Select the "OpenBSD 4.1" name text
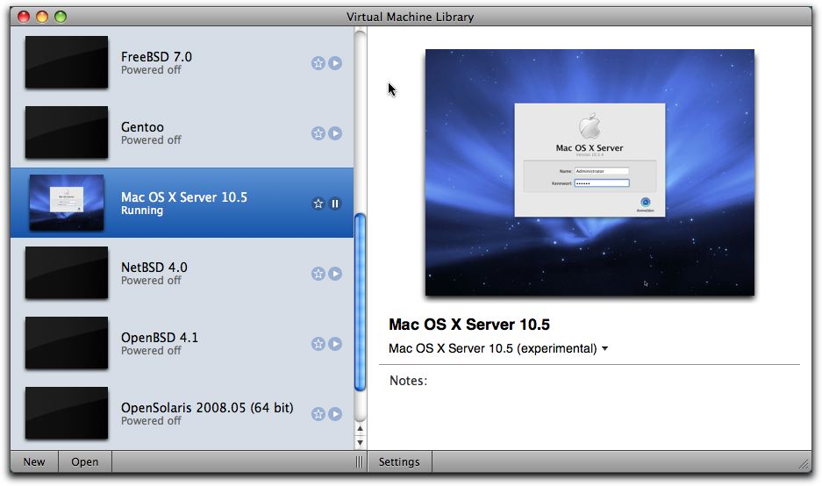The height and width of the screenshot is (486, 822). coord(160,338)
